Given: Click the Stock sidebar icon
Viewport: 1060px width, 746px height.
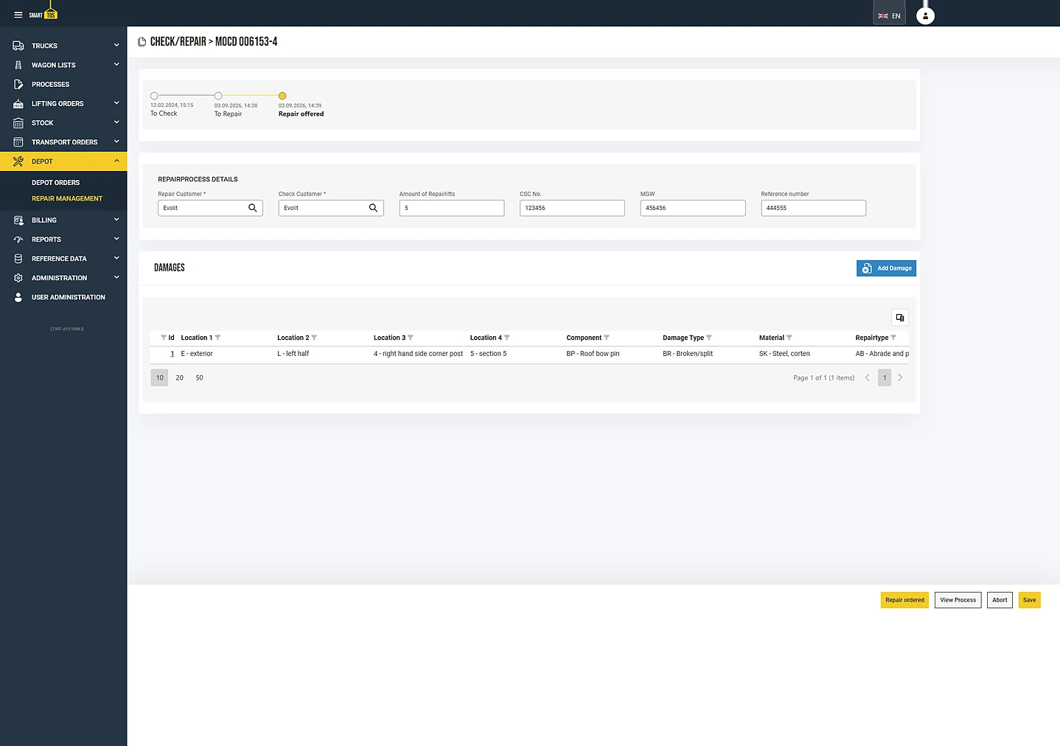Looking at the screenshot, I should pyautogui.click(x=18, y=123).
